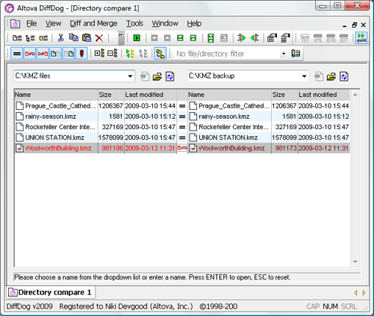Click synchronize directories green arrows icon
Screen dimensions: 374x316
tap(130, 54)
